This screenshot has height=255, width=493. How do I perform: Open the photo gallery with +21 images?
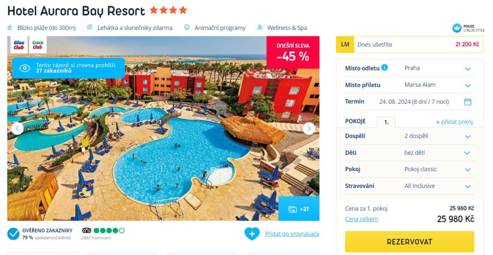pos(298,209)
